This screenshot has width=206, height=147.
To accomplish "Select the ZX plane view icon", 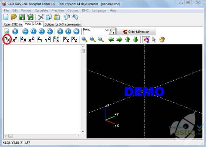I will (23, 39).
